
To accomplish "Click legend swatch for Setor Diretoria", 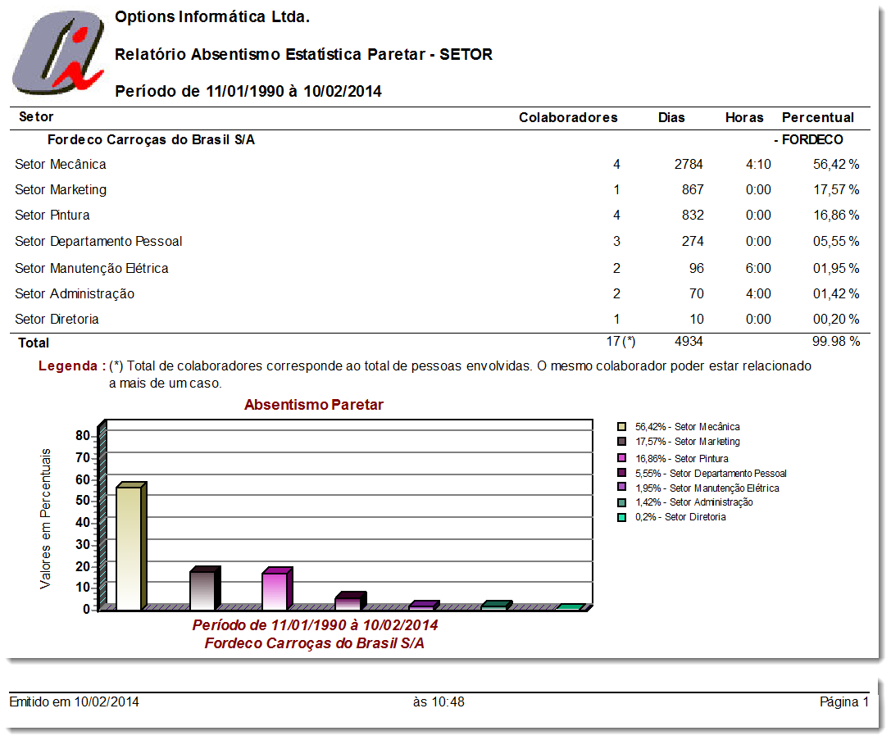I will click(x=621, y=517).
